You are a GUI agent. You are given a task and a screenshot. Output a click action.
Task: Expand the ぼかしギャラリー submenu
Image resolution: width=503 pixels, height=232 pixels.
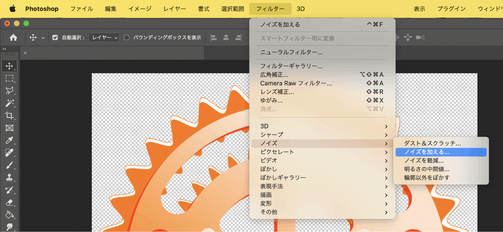click(x=322, y=177)
